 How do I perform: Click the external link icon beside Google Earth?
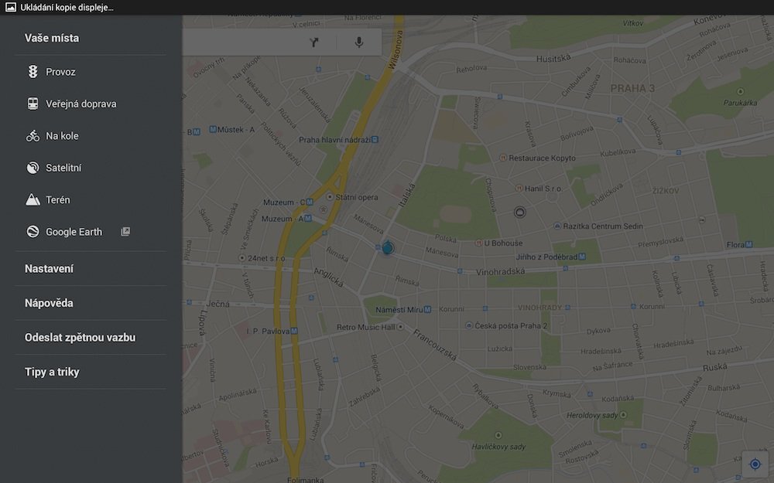(x=125, y=232)
